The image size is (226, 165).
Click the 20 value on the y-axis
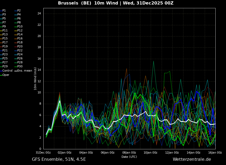pyautogui.click(x=39, y=36)
